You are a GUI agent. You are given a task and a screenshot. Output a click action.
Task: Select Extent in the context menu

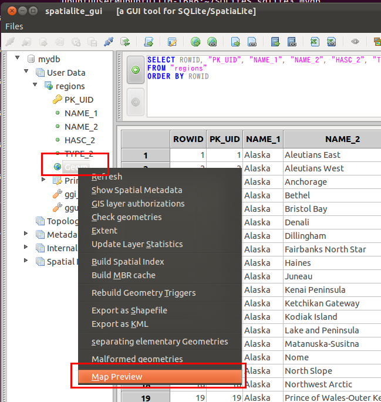click(160, 231)
